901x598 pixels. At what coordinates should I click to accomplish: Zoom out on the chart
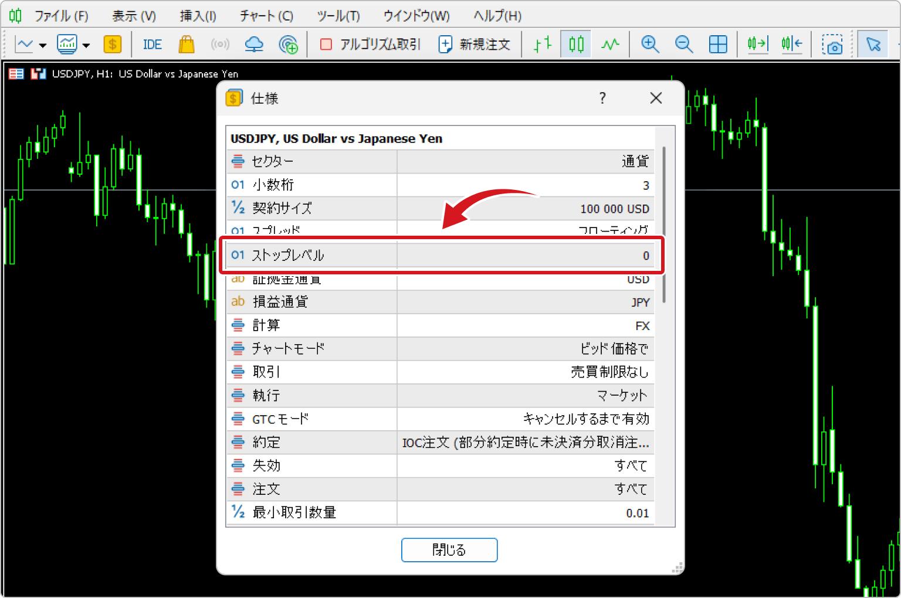pos(683,45)
